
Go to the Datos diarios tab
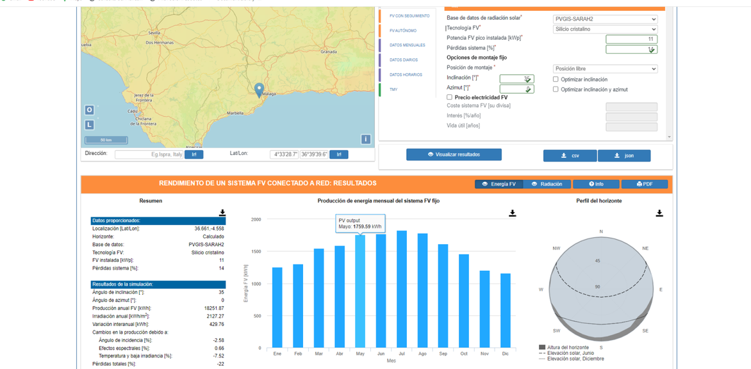pyautogui.click(x=403, y=60)
